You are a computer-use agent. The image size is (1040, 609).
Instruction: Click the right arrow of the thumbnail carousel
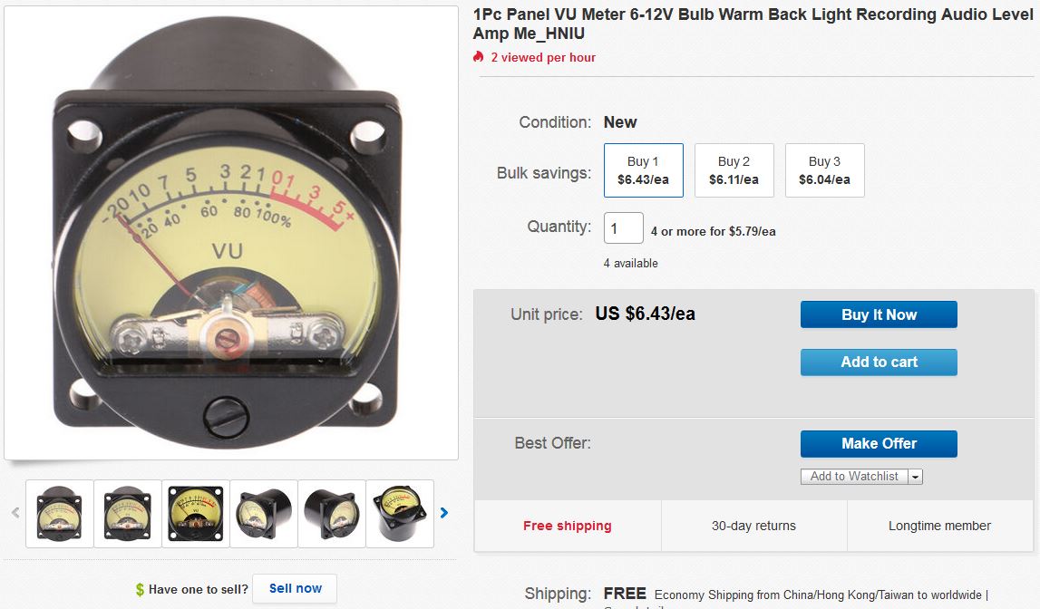[x=444, y=513]
